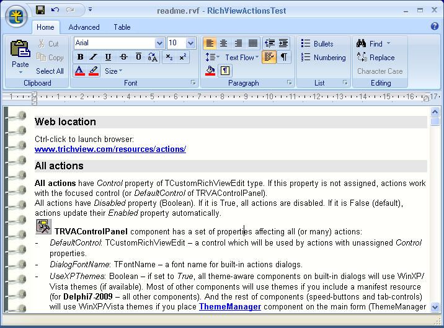Open the line spacing dropdown
444x328 pixels.
click(213, 57)
